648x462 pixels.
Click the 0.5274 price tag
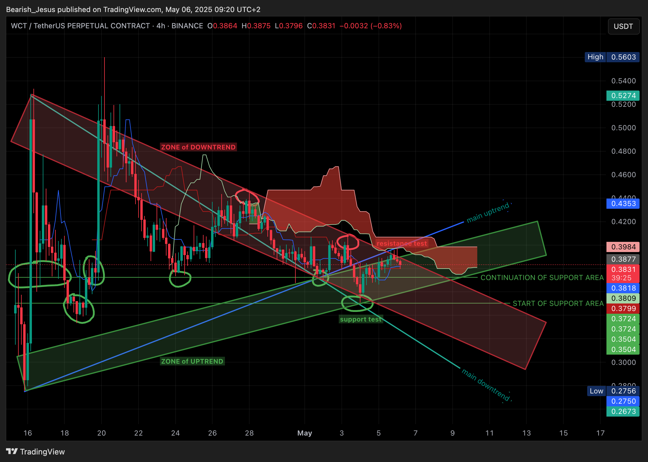(x=623, y=96)
